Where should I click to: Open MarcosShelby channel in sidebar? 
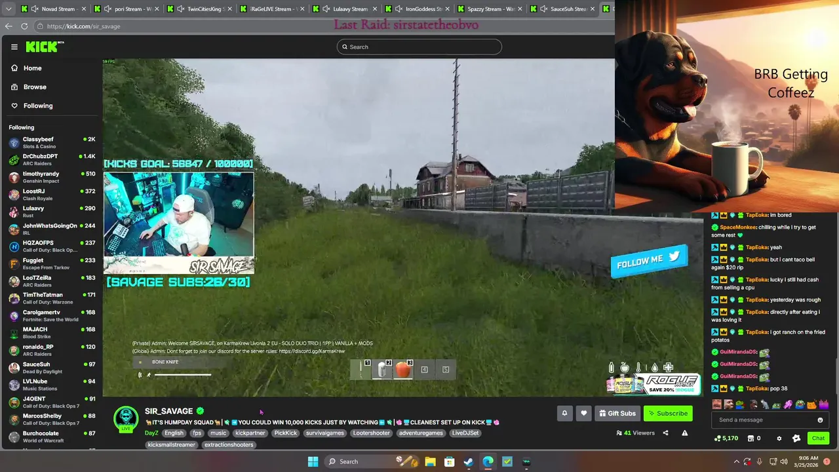52,419
